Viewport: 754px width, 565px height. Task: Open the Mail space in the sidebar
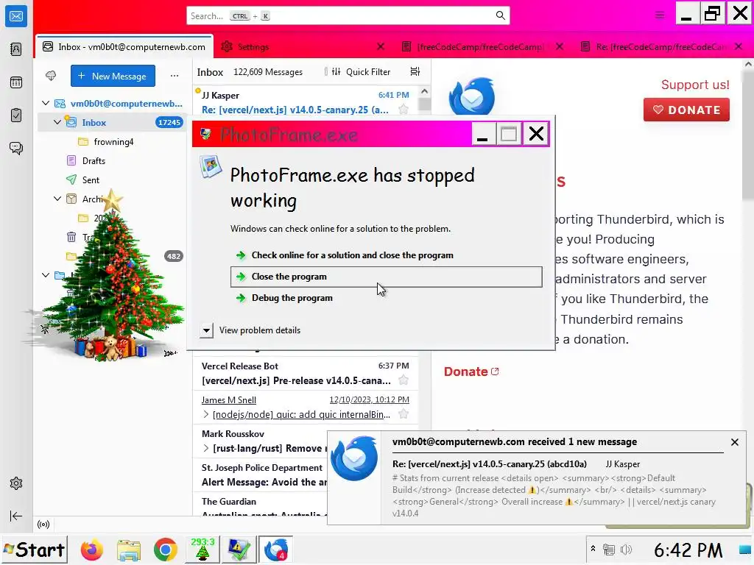click(16, 16)
